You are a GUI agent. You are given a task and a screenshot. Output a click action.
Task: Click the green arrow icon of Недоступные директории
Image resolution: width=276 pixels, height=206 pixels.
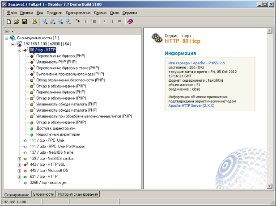[32, 135]
